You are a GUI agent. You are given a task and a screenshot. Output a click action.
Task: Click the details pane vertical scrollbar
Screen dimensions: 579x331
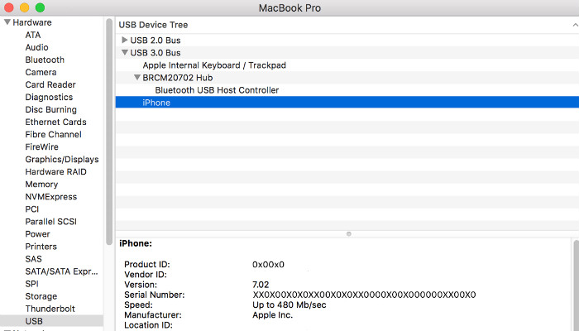coord(576,285)
